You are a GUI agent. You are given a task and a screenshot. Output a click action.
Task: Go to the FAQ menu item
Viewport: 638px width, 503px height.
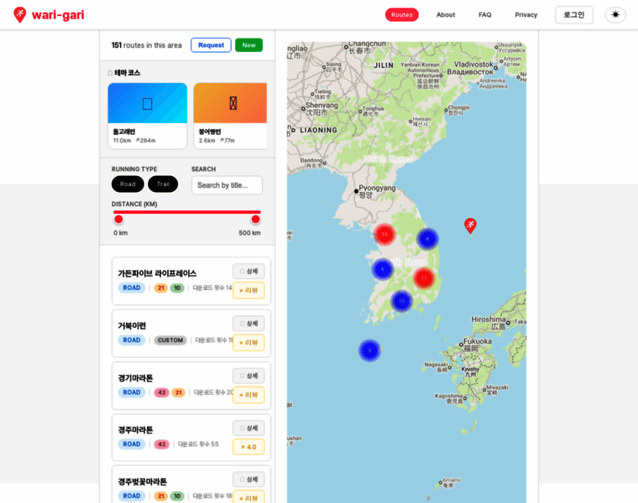tap(485, 15)
